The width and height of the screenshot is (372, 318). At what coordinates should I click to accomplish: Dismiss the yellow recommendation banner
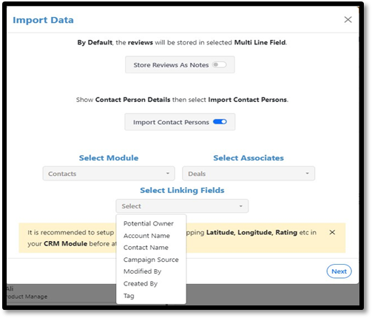coord(332,232)
